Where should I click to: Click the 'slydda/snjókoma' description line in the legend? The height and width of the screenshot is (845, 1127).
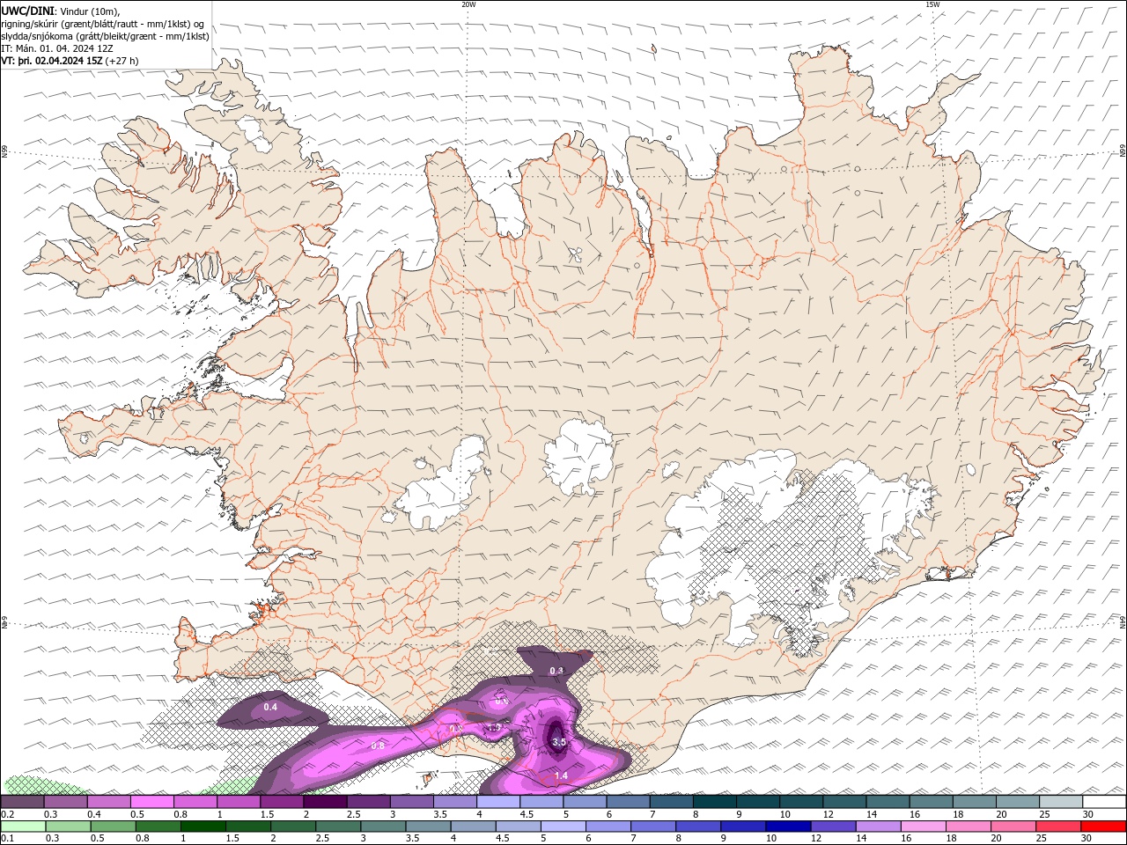point(106,36)
